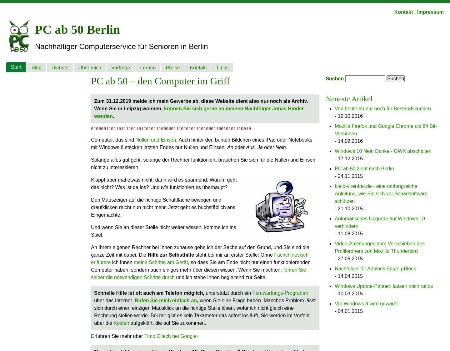Click the Neueste Artikel heading
The height and width of the screenshot is (351, 450).
coord(349,99)
